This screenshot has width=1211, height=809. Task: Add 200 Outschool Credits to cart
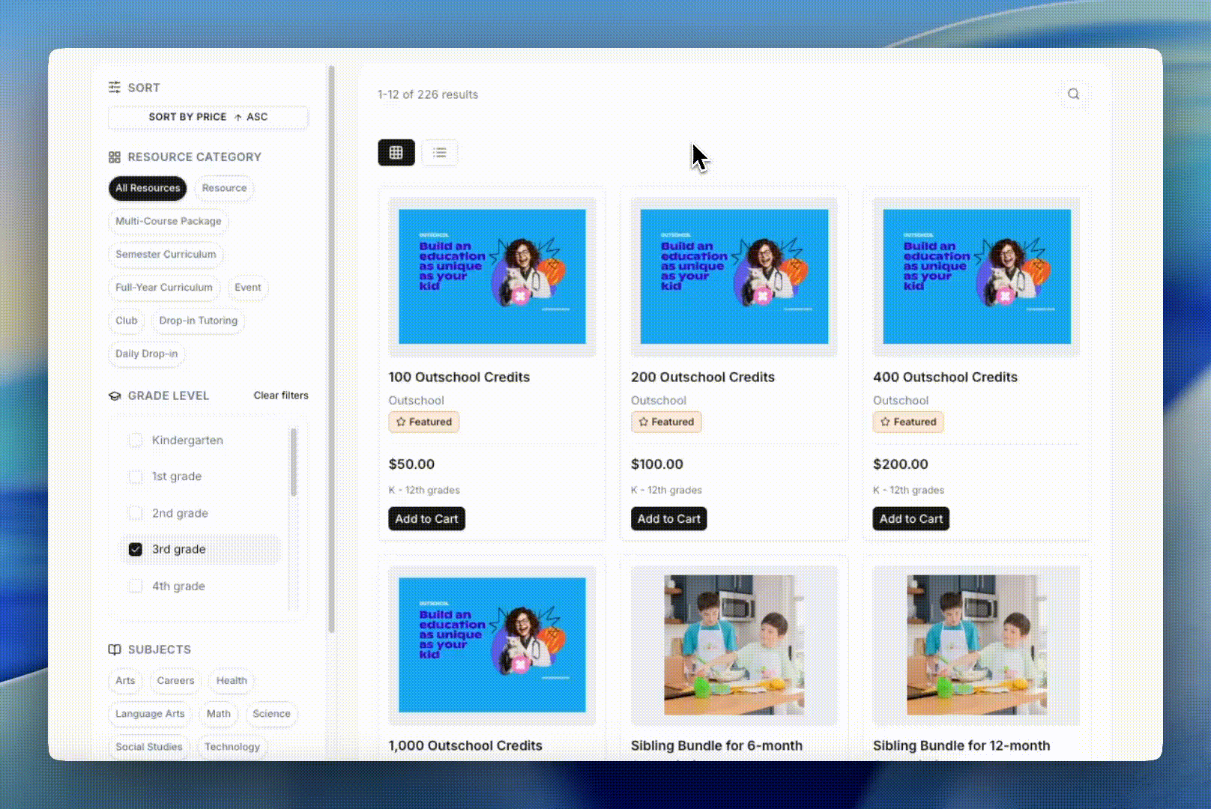click(669, 518)
